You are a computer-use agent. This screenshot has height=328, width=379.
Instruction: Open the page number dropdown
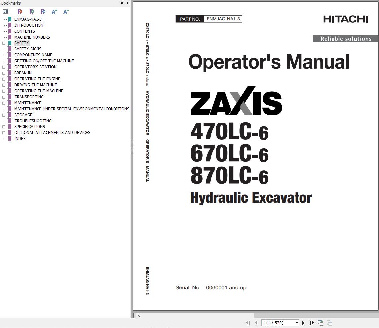point(297,323)
